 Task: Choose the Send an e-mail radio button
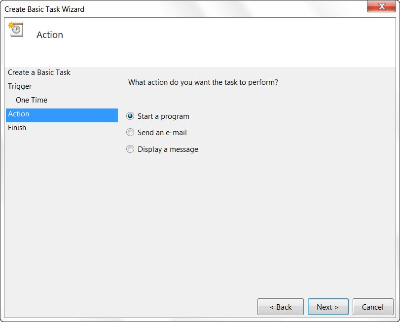pos(130,133)
